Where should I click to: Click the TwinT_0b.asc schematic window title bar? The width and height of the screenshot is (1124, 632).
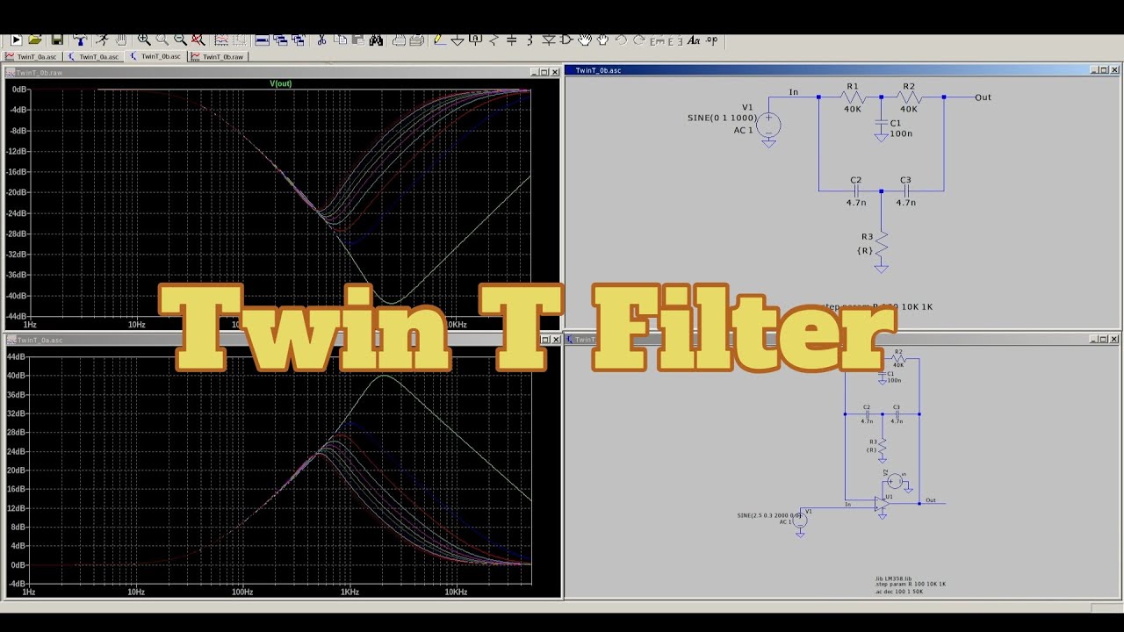coord(842,70)
